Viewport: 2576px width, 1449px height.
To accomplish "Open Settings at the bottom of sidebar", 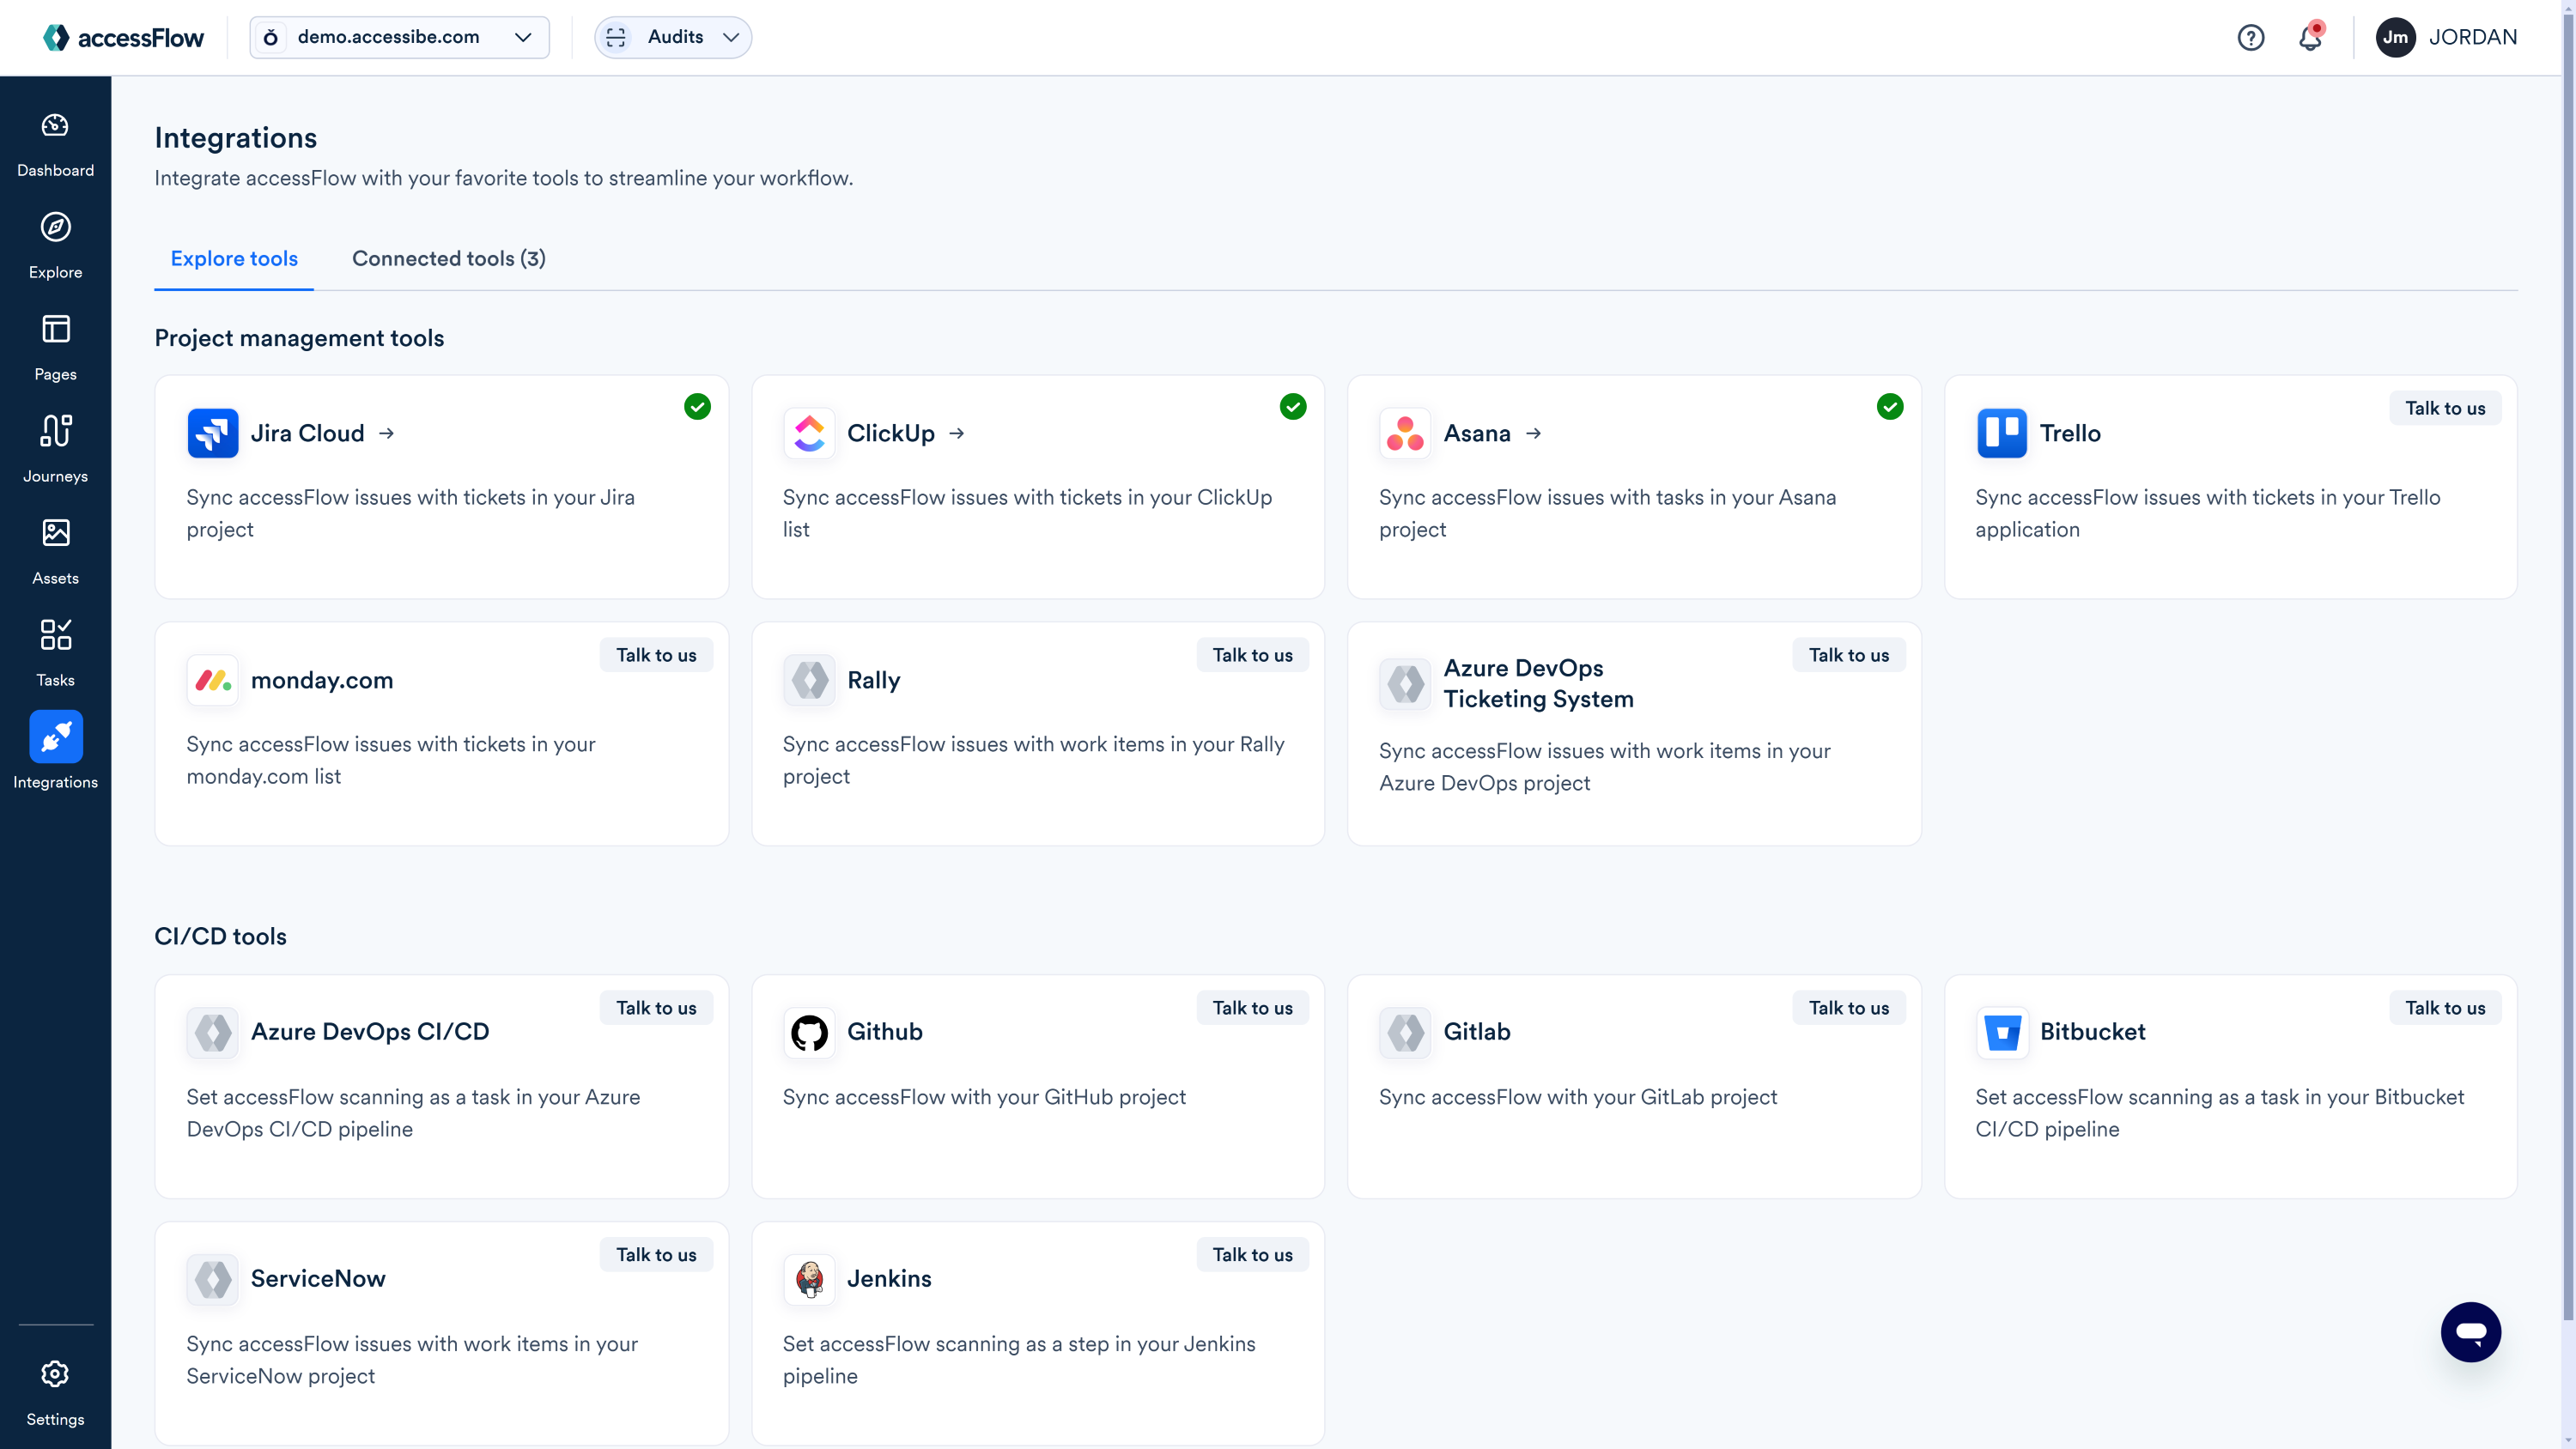I will pos(55,1391).
